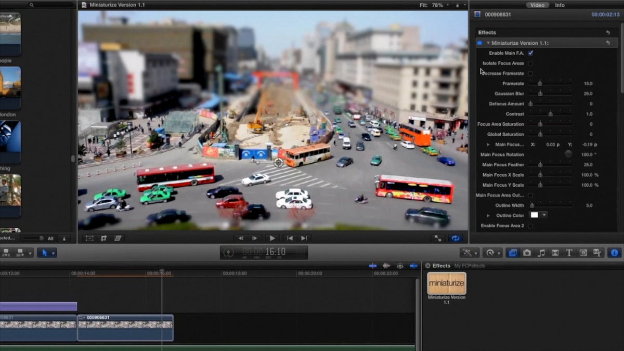Image resolution: width=624 pixels, height=351 pixels.
Task: Click the Play button under the viewer
Action: pos(272,238)
